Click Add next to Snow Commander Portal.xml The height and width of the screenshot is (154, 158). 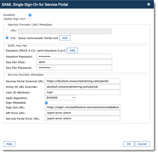(x=65, y=38)
